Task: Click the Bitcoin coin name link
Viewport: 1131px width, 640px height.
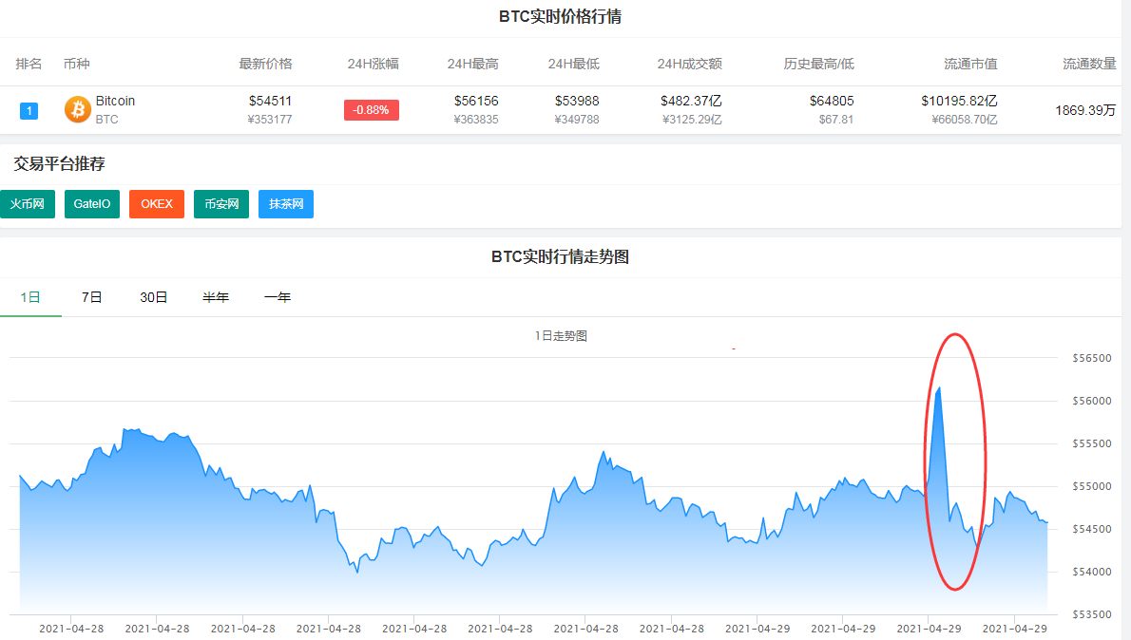Action: tap(115, 101)
